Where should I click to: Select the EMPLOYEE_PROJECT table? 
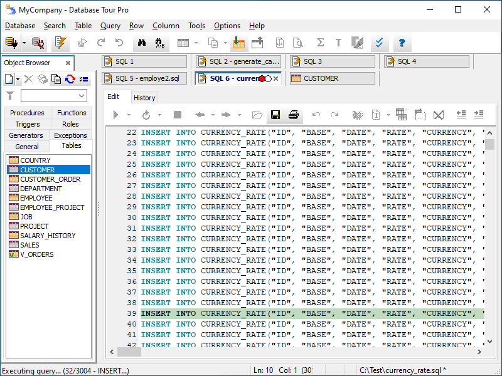tap(52, 207)
